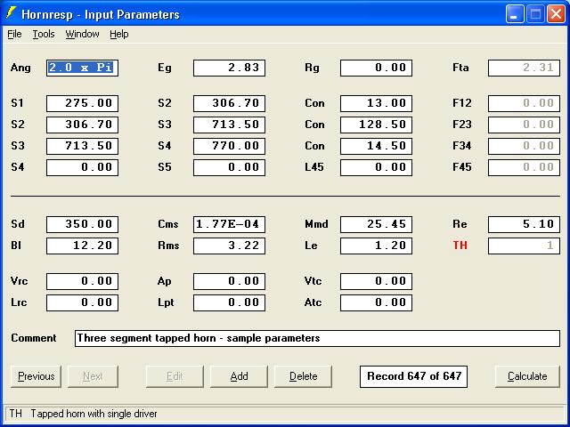The image size is (570, 427).
Task: Click the Vtc input field
Action: click(376, 281)
